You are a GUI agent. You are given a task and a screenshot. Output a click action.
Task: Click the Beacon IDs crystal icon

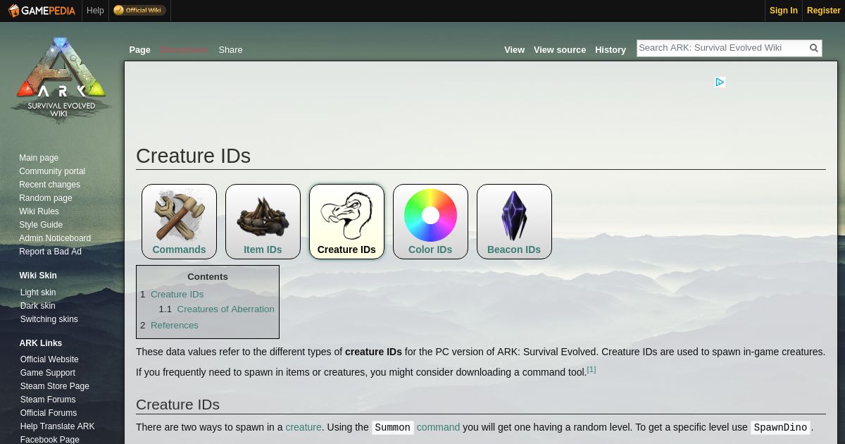pyautogui.click(x=514, y=215)
